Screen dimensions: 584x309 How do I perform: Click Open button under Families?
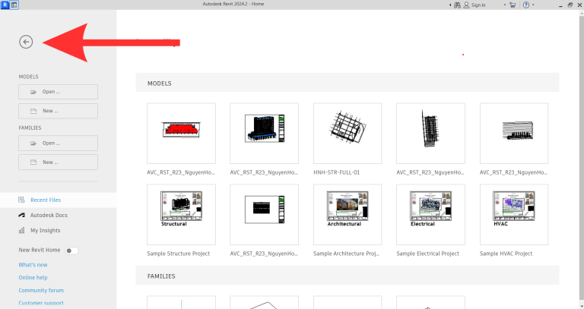click(x=59, y=143)
